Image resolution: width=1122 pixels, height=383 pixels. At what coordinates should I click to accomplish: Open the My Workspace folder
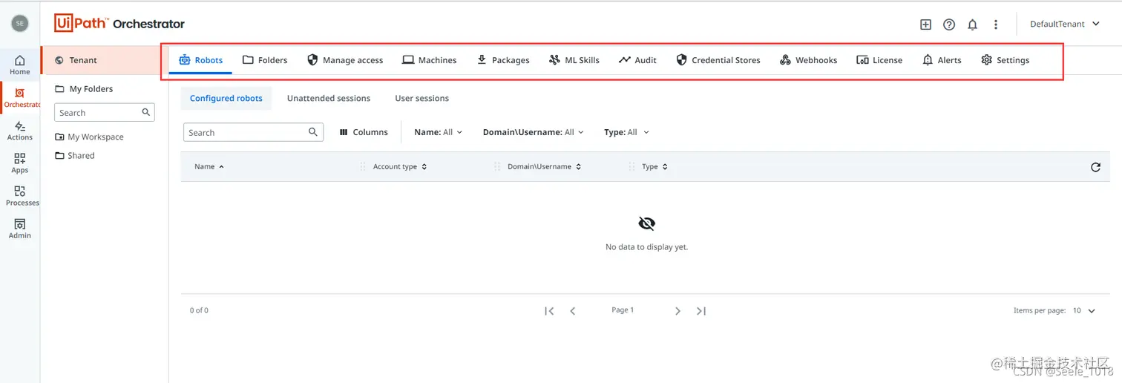(89, 137)
